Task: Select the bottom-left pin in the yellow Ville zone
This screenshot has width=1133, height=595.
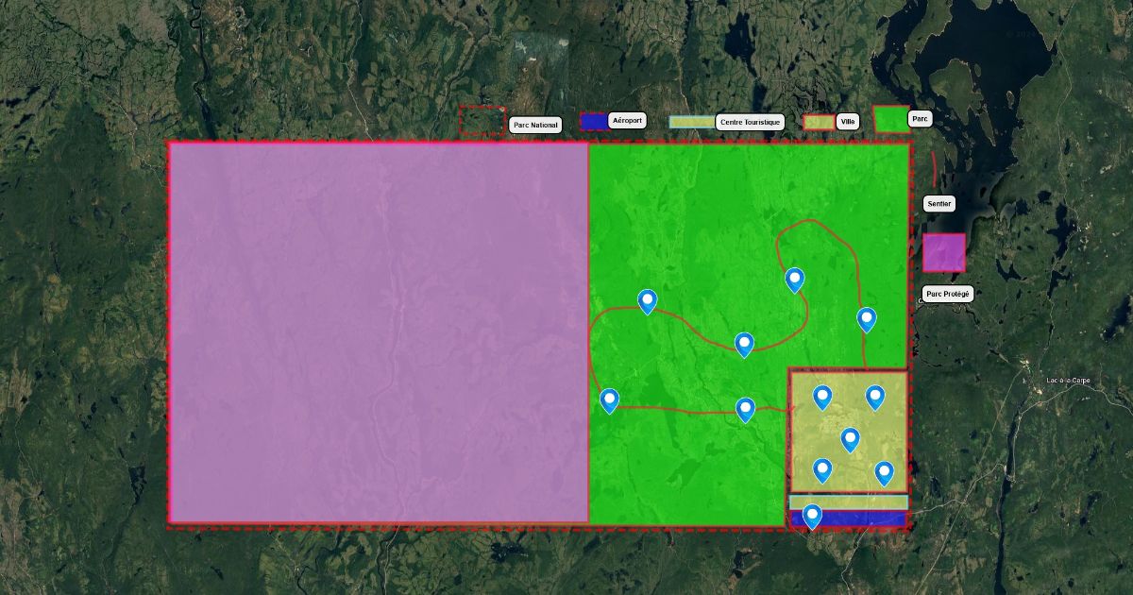Action: 822,469
